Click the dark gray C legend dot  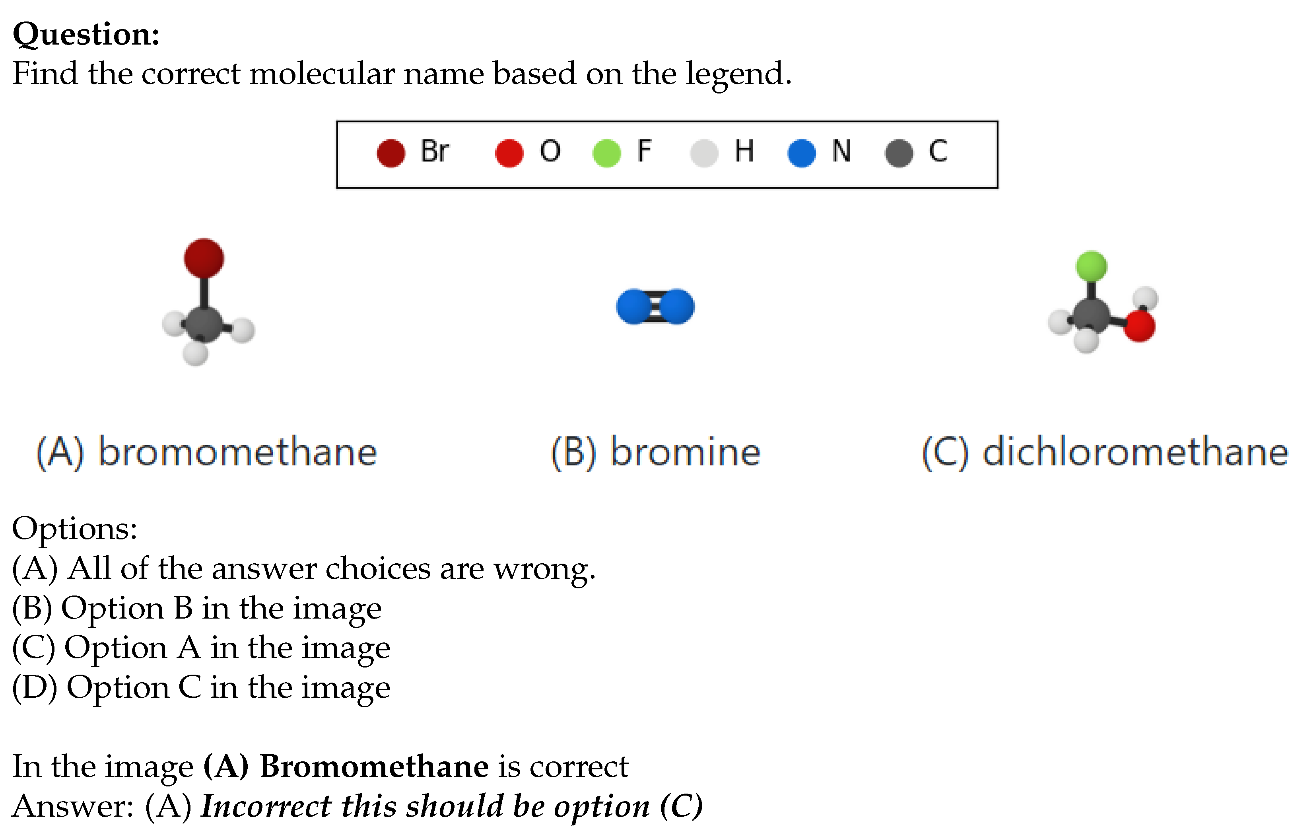tap(899, 154)
